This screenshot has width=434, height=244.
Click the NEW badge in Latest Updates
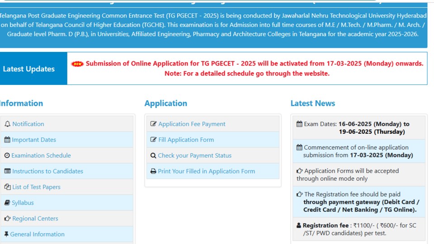pyautogui.click(x=77, y=64)
